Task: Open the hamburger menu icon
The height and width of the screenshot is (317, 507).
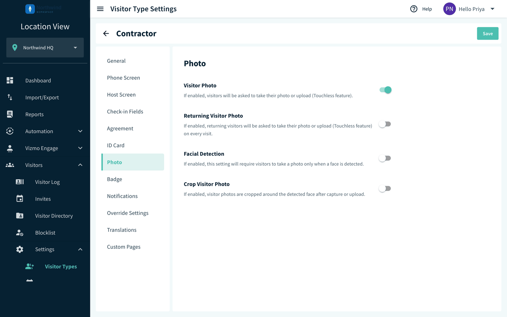Action: [100, 9]
